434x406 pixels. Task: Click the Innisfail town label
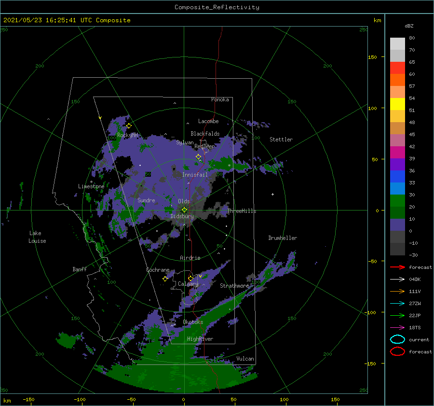195,175
